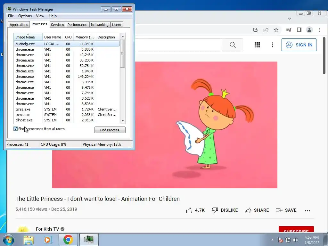Click the SHARE arrow button

pyautogui.click(x=257, y=210)
